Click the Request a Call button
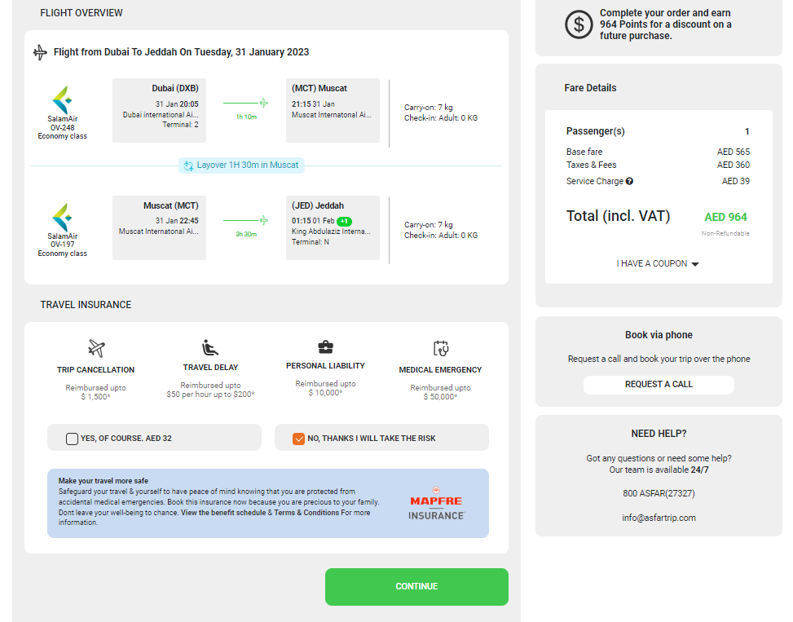Viewport: 793px width, 622px height. pos(659,385)
